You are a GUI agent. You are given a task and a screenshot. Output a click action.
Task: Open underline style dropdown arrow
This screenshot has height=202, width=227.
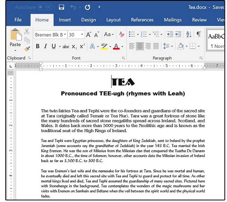60,47
